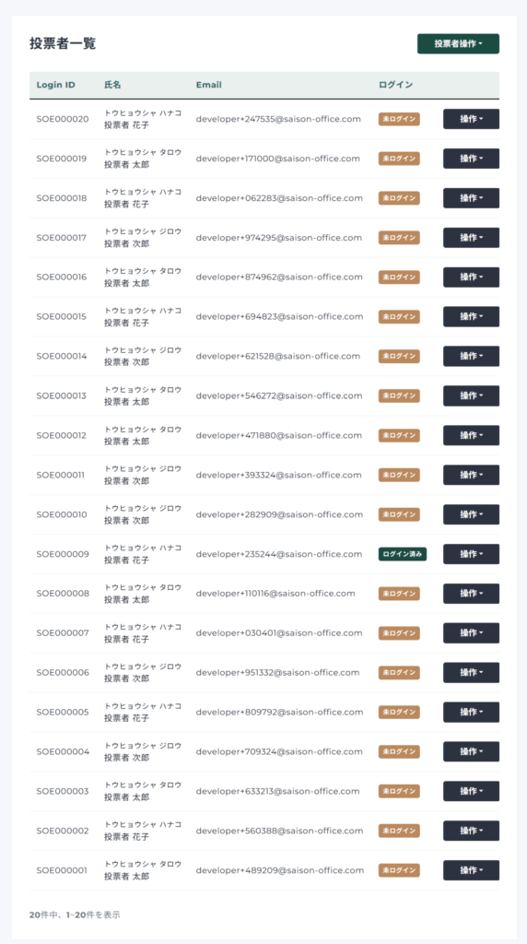Click email developer+247535@saison-office.com
The height and width of the screenshot is (944, 527).
pyautogui.click(x=278, y=119)
